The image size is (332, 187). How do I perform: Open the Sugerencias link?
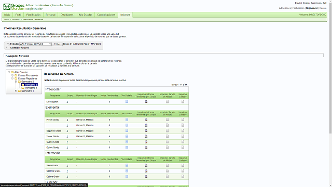[x=316, y=3]
